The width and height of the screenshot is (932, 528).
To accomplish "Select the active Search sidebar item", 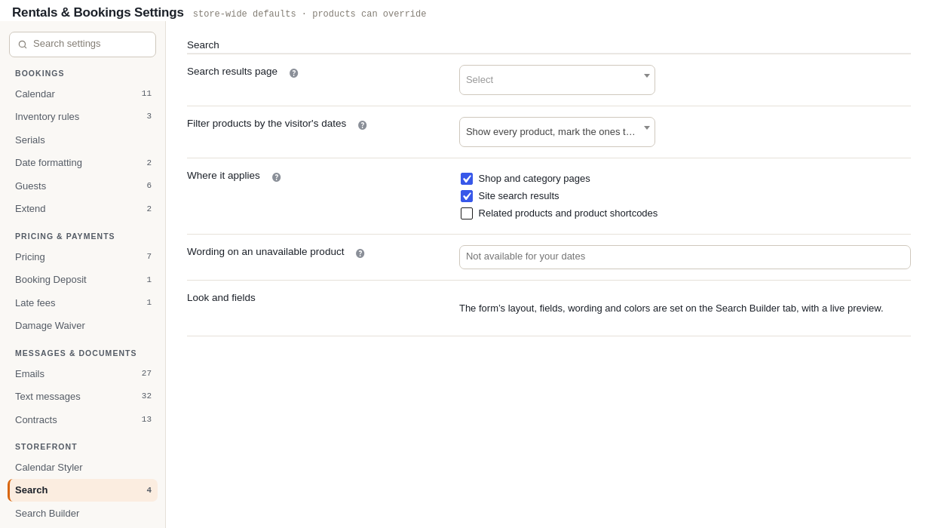I will [83, 490].
